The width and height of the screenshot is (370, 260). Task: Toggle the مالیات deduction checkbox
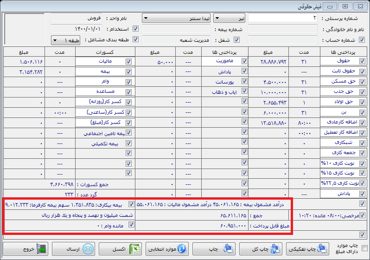click(128, 61)
